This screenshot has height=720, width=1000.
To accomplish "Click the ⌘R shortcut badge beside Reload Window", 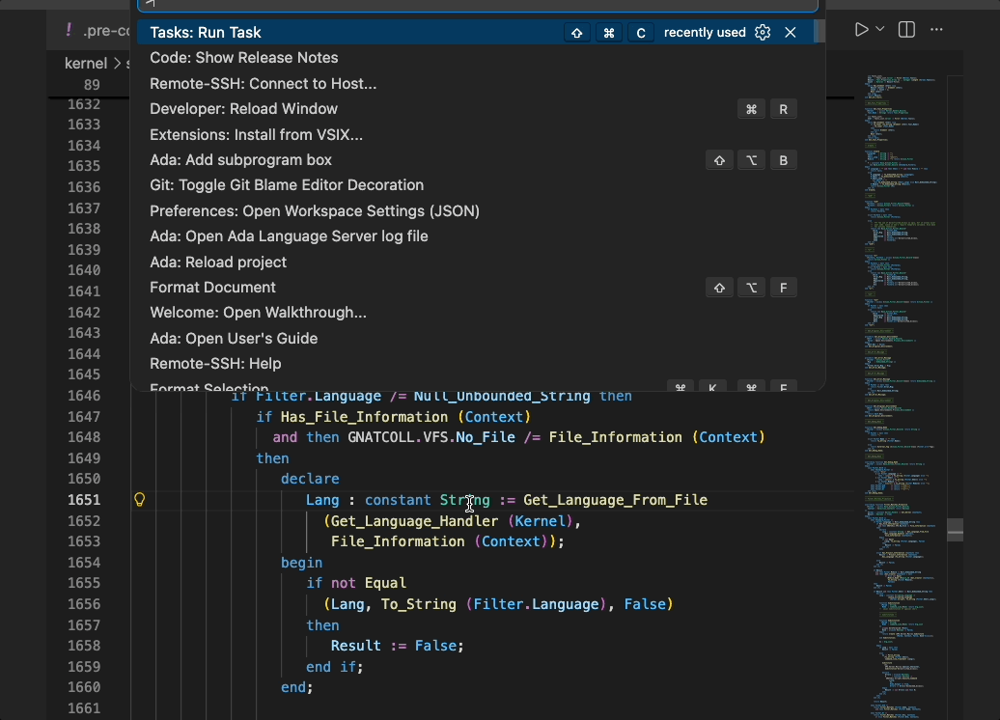I will pyautogui.click(x=766, y=108).
